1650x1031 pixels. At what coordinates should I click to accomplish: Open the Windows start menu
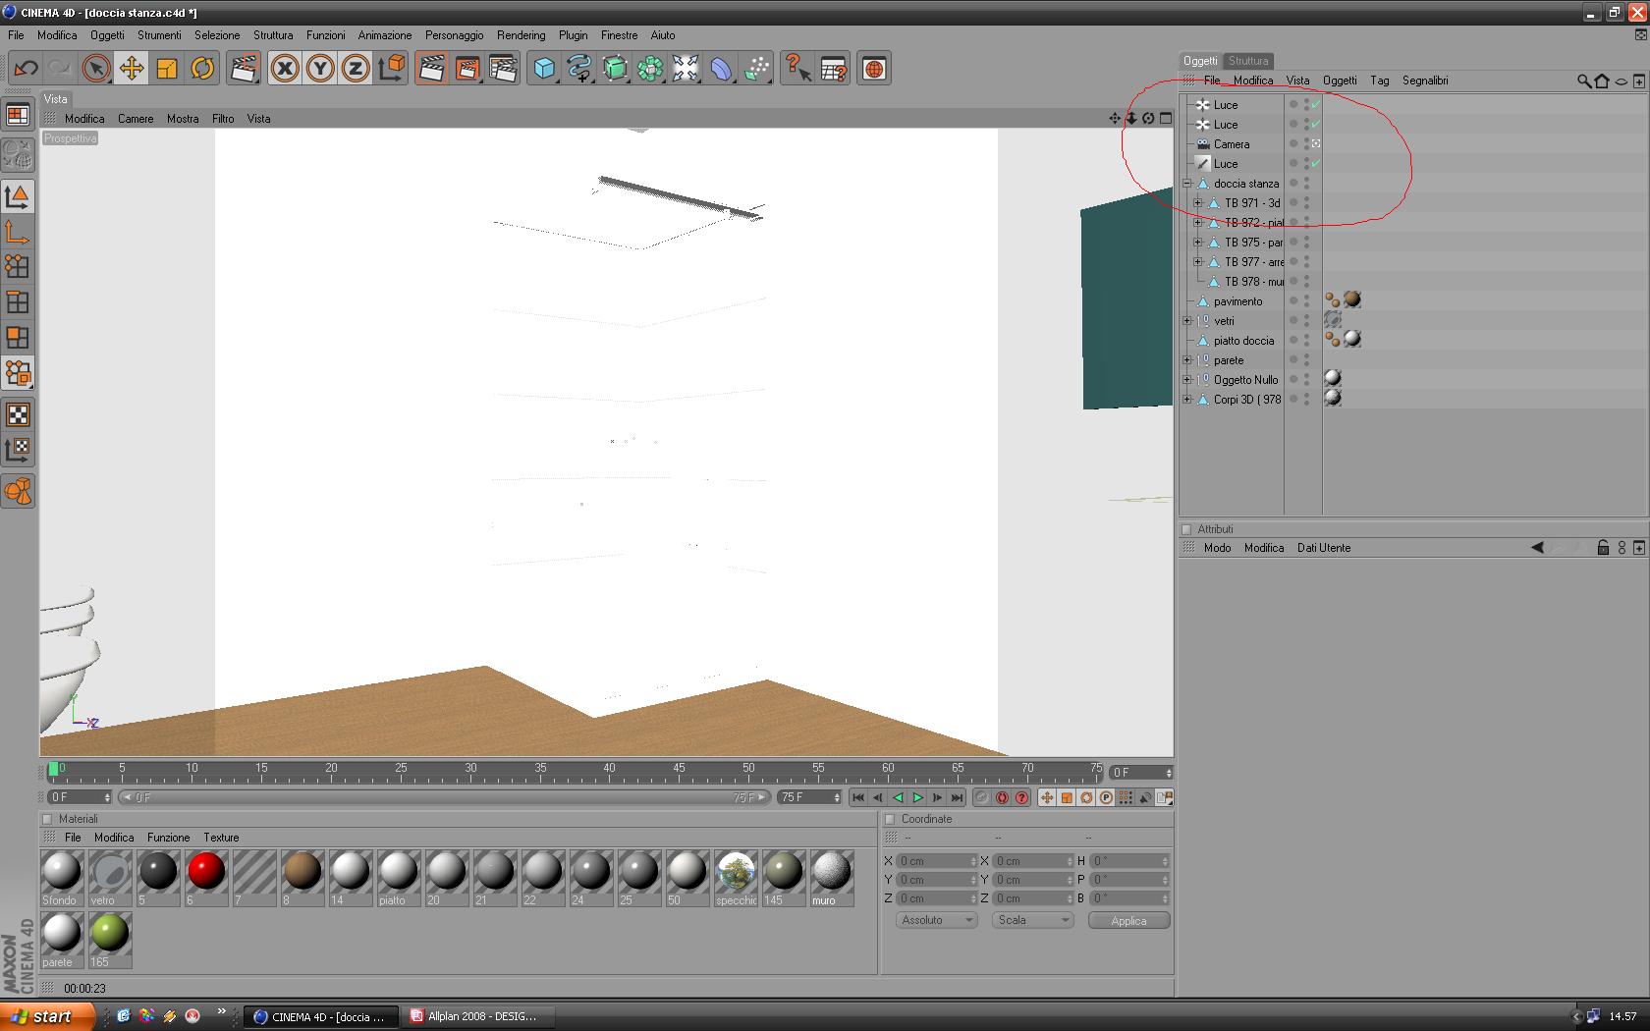point(47,1016)
